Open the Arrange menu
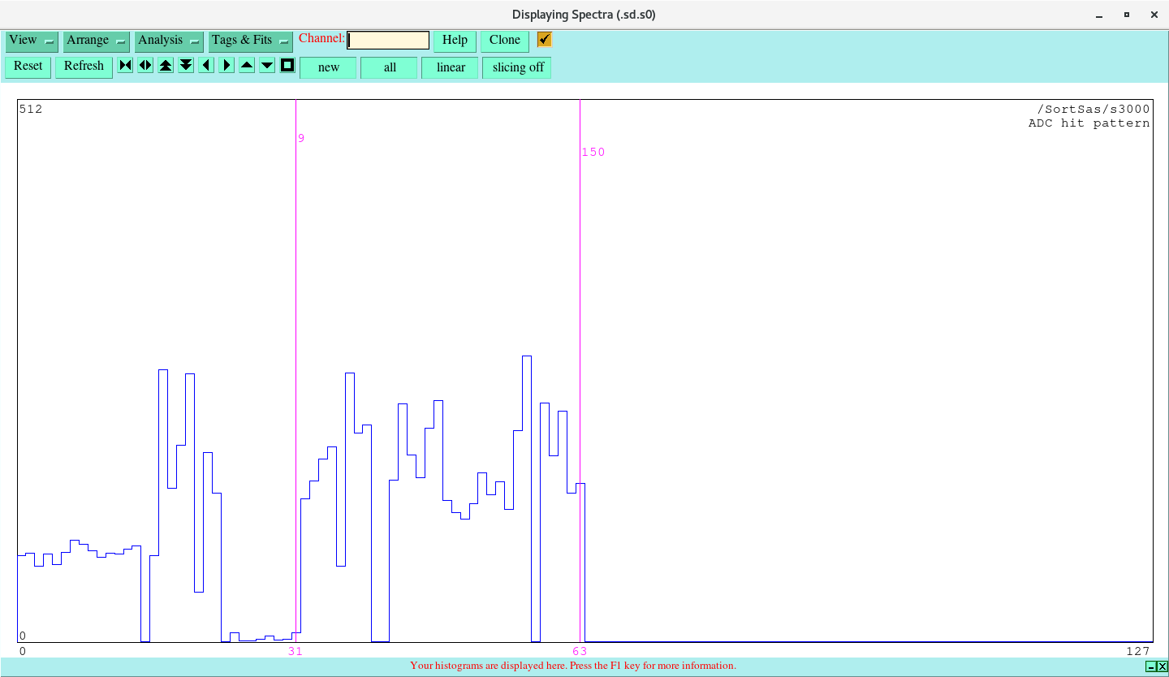The image size is (1169, 677). click(x=96, y=40)
